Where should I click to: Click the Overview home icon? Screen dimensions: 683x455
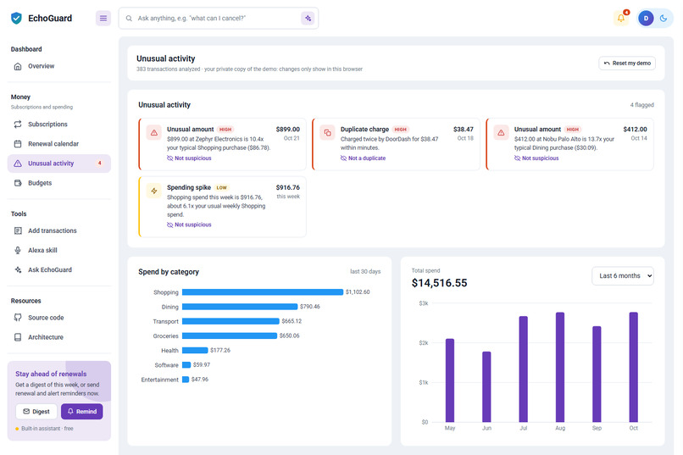pyautogui.click(x=18, y=66)
